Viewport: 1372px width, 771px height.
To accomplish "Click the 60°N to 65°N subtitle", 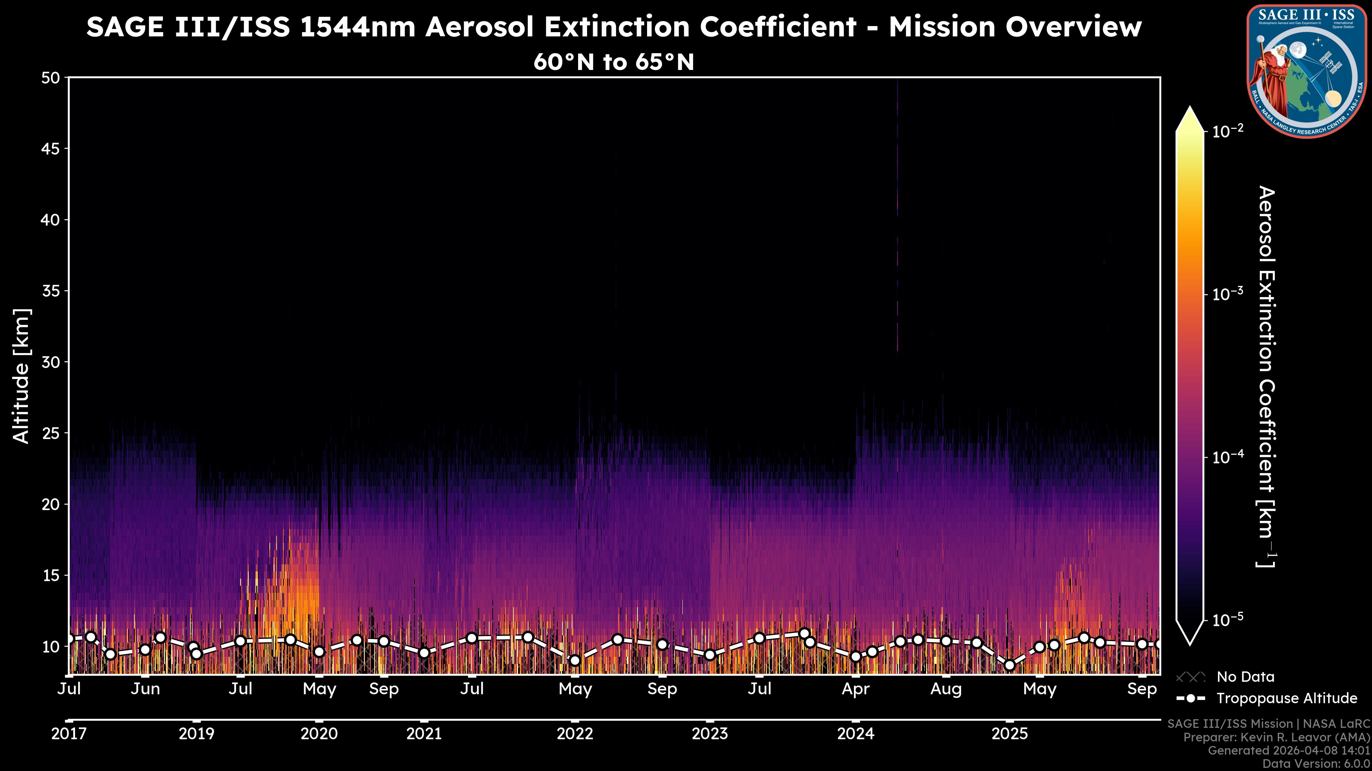I will pyautogui.click(x=613, y=62).
